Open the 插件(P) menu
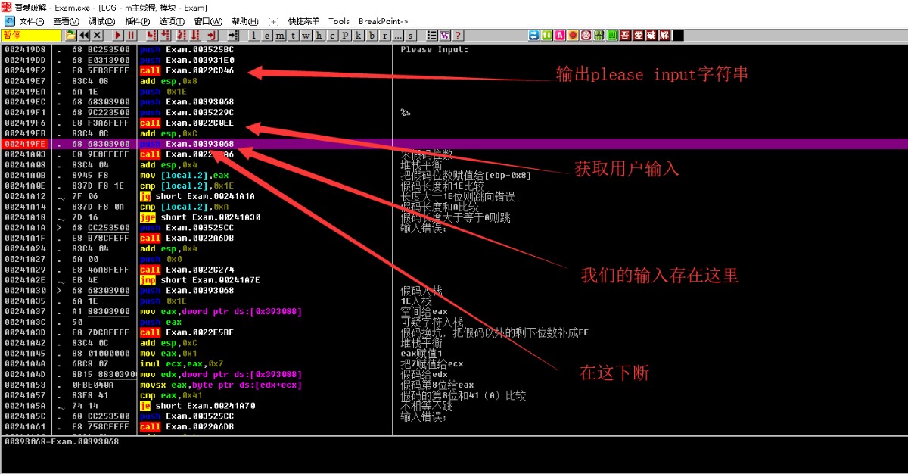Image resolution: width=908 pixels, height=474 pixels. (x=137, y=21)
